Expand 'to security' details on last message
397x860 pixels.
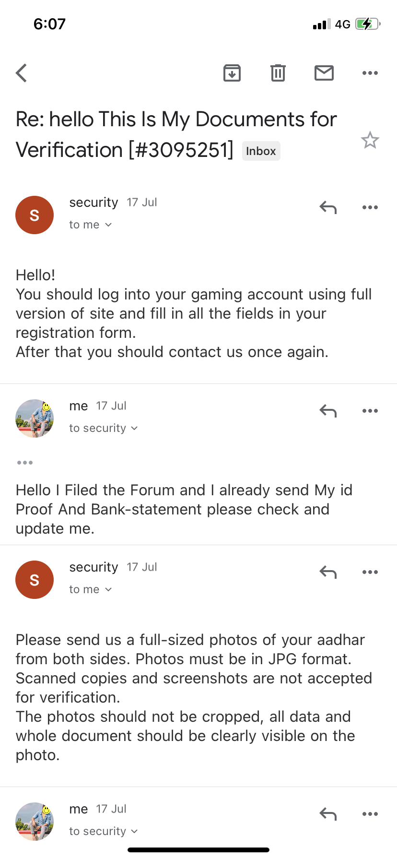point(104,831)
